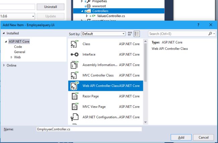Select the Interface template icon
Viewport: 218px width, 143px height.
coord(74,54)
